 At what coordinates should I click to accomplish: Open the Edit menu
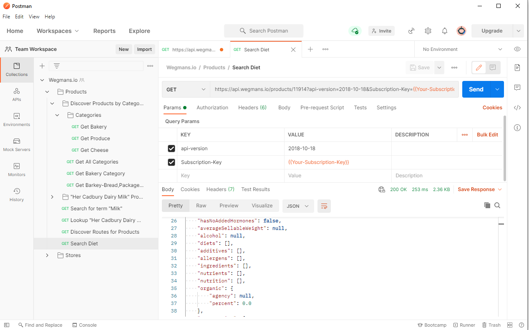(19, 17)
